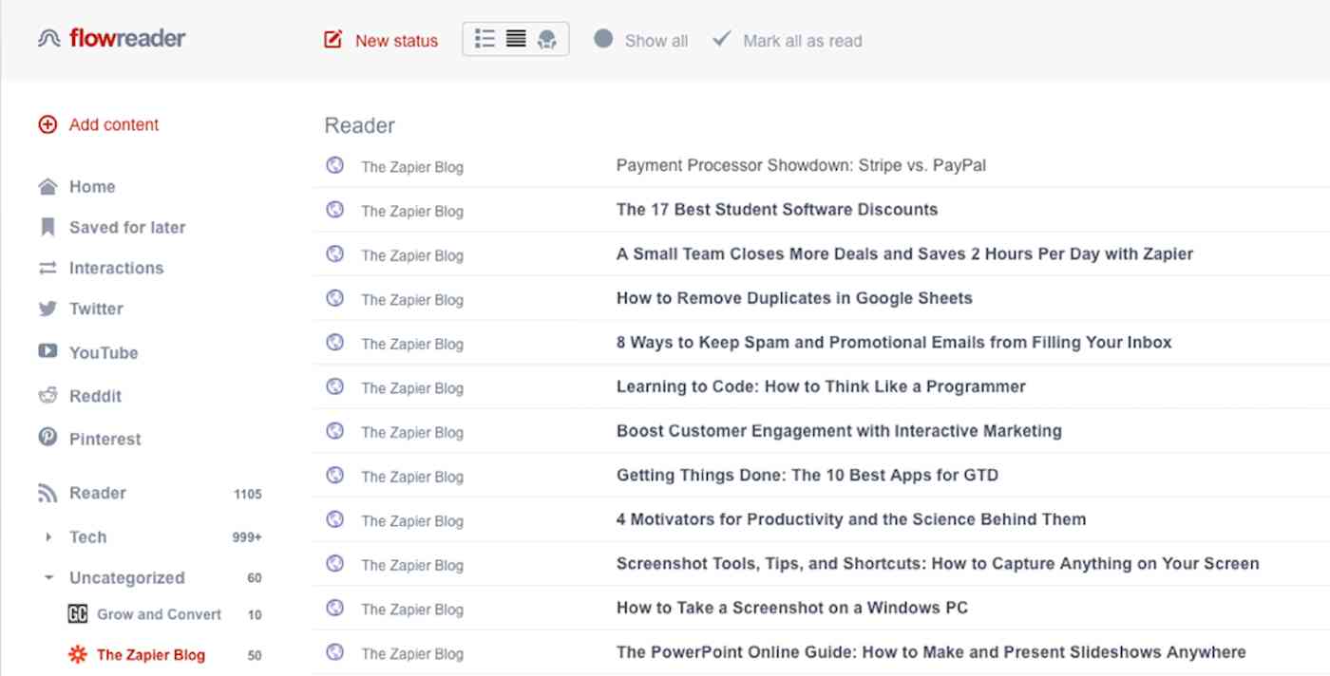The height and width of the screenshot is (676, 1330).
Task: Open the Small Team Closes More Deals article
Action: click(904, 254)
